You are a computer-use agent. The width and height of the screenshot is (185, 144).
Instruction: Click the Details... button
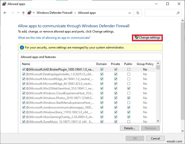[x=129, y=128]
